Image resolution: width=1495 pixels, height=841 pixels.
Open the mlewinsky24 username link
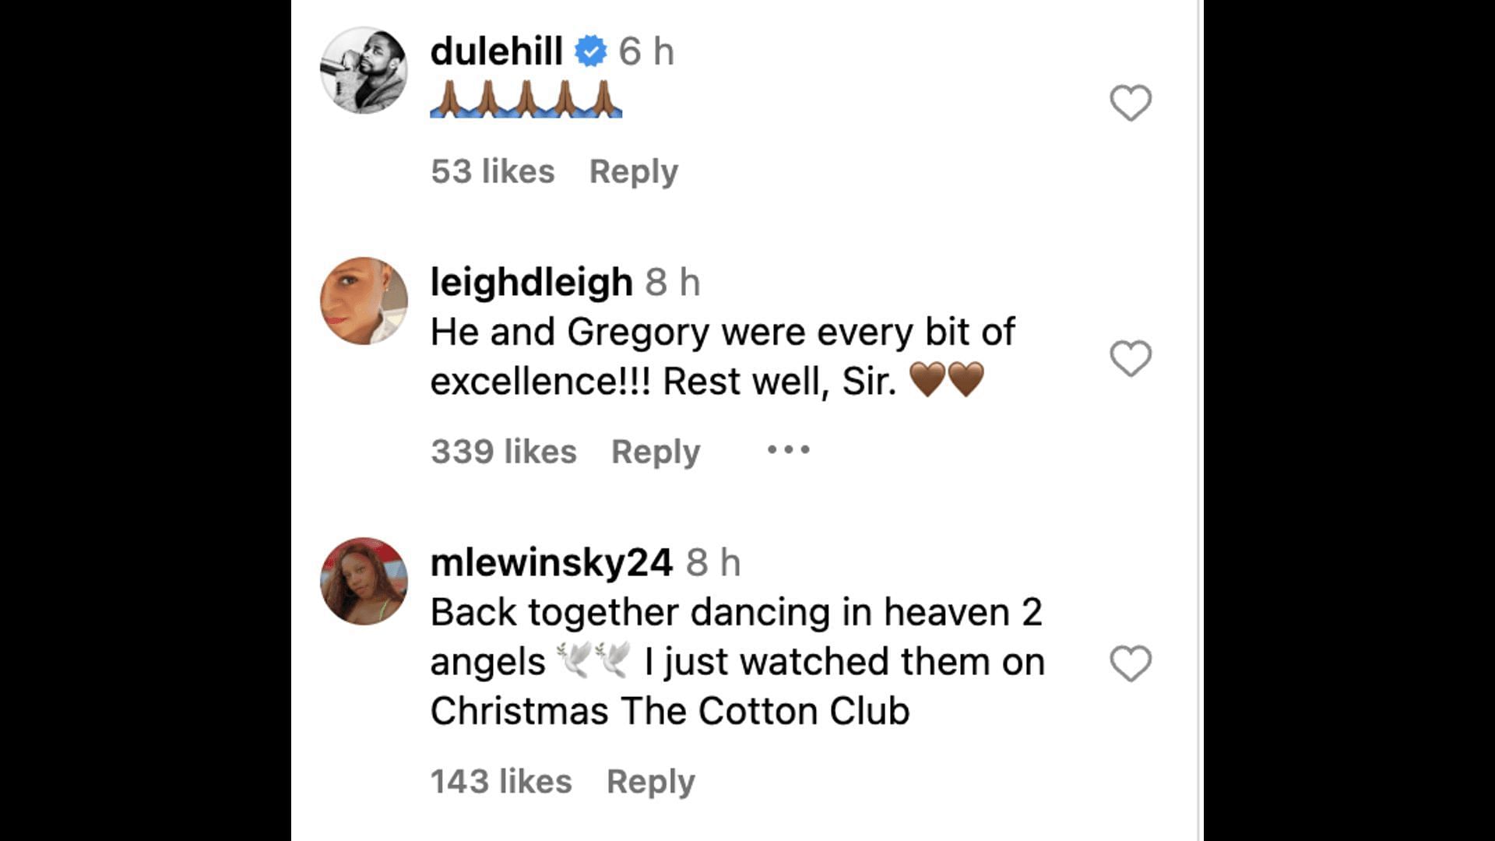[552, 562]
